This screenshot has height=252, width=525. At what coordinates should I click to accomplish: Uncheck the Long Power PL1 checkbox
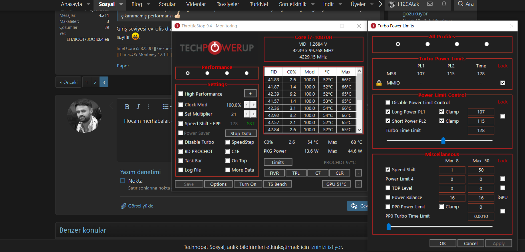388,112
